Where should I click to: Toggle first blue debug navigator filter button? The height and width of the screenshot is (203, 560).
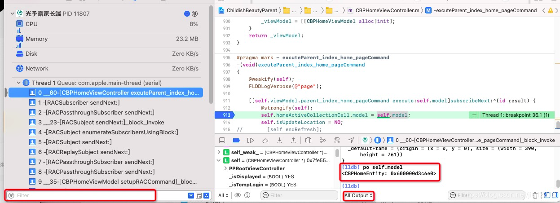[191, 195]
